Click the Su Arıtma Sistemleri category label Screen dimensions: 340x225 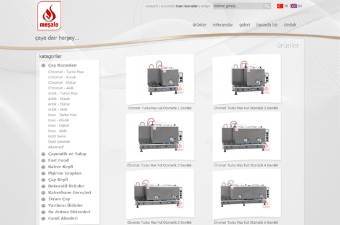click(x=69, y=212)
